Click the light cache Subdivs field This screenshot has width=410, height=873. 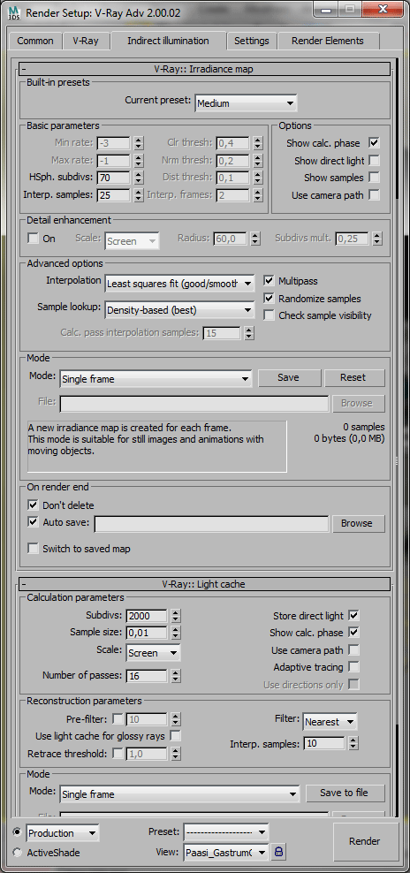pos(147,616)
